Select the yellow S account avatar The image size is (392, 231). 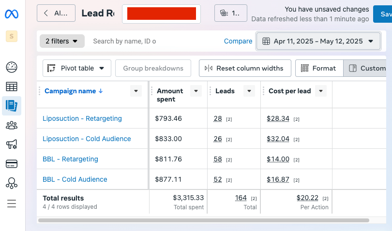point(12,36)
